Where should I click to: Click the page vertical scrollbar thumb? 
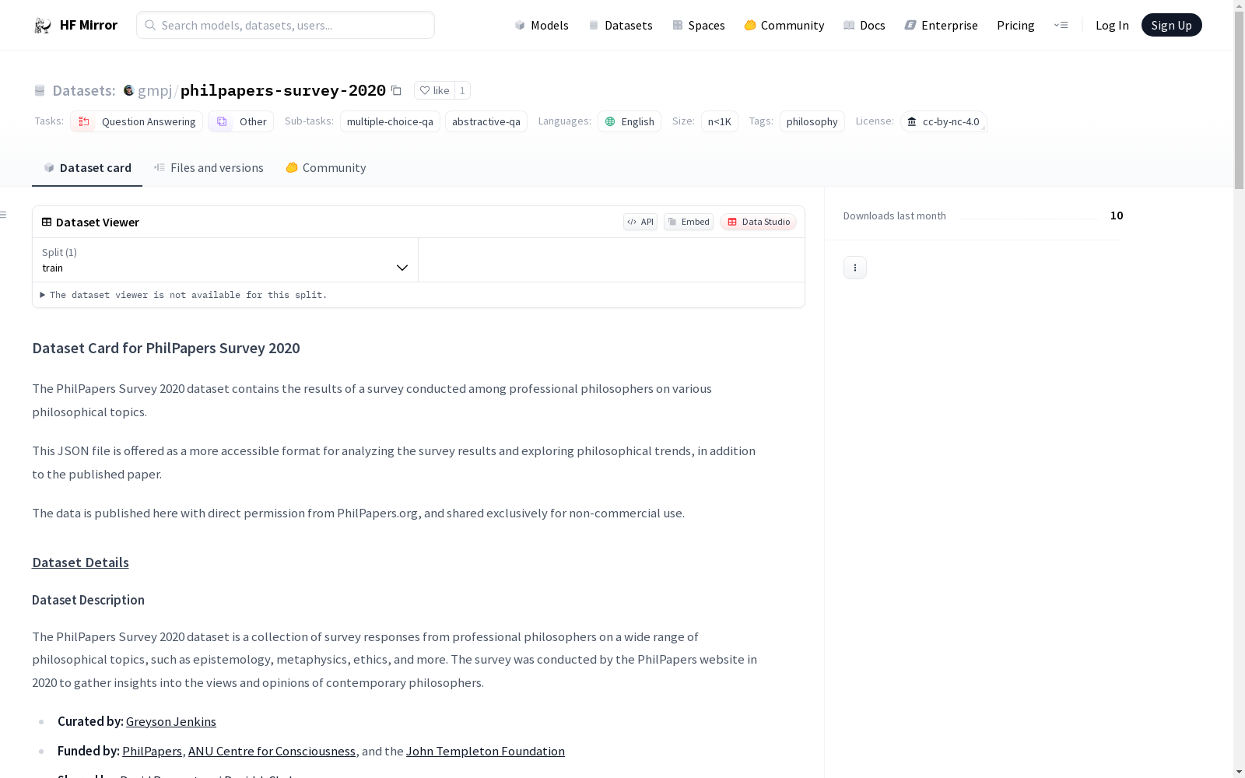pos(1239,100)
